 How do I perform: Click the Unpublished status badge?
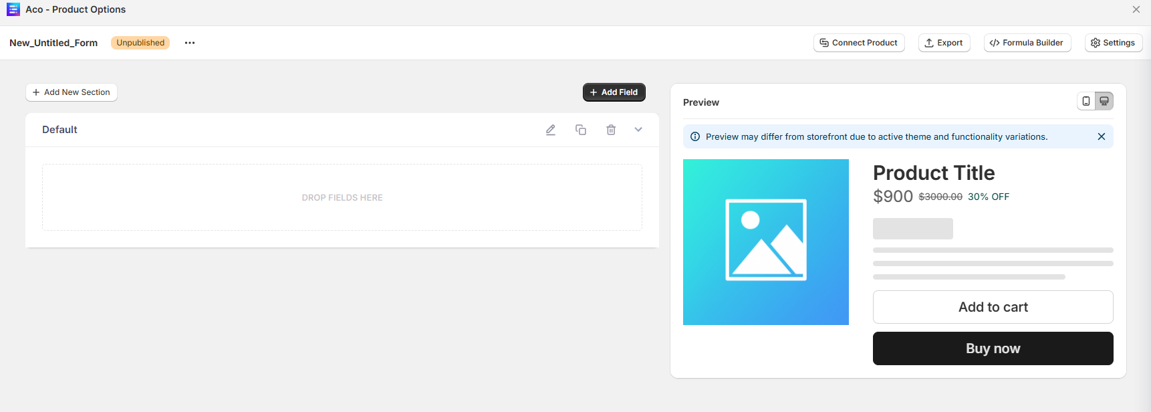pyautogui.click(x=140, y=43)
